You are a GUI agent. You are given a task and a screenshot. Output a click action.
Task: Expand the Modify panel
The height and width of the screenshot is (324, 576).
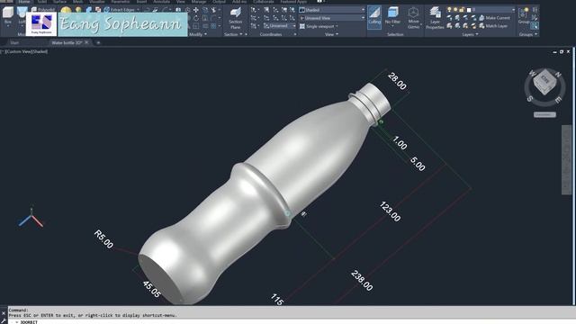pyautogui.click(x=198, y=34)
